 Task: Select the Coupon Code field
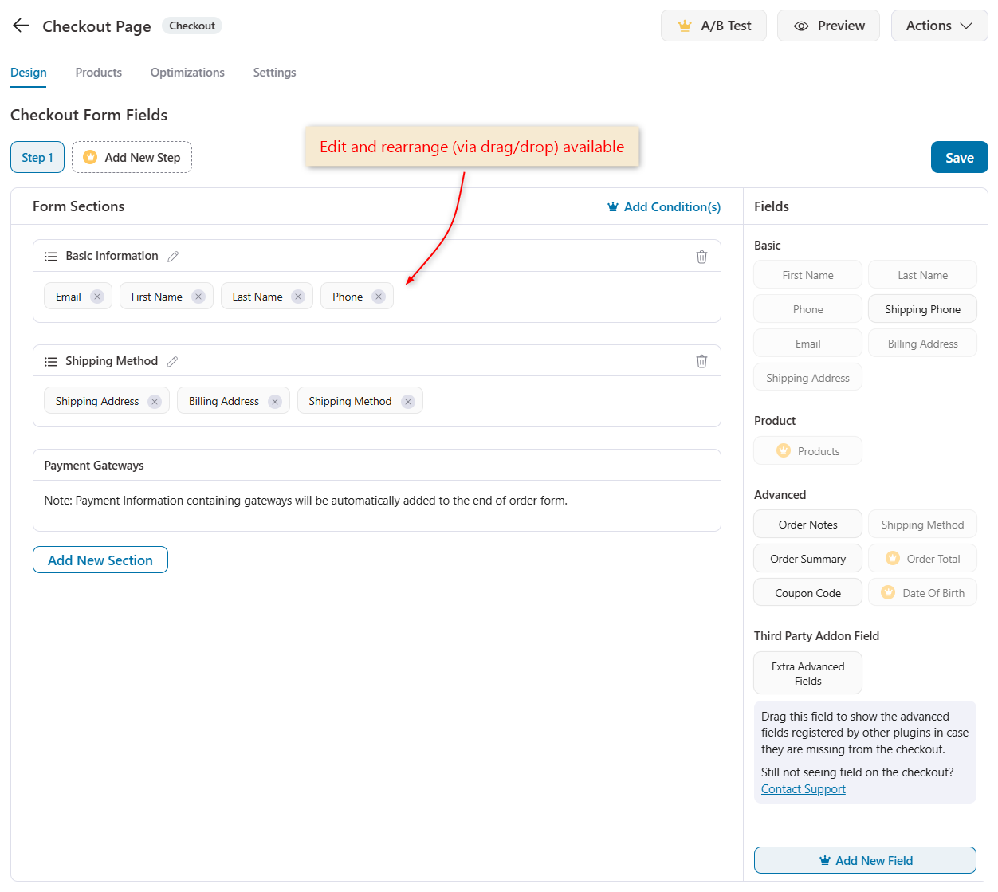pyautogui.click(x=807, y=593)
